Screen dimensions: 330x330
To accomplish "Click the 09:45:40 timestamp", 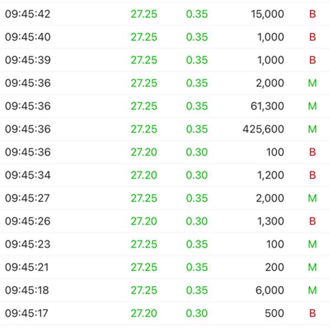I will point(28,37).
